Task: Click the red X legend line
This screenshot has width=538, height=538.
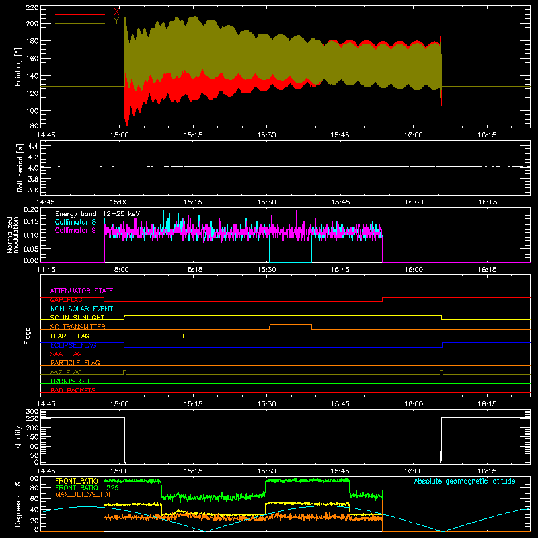Action: 80,14
